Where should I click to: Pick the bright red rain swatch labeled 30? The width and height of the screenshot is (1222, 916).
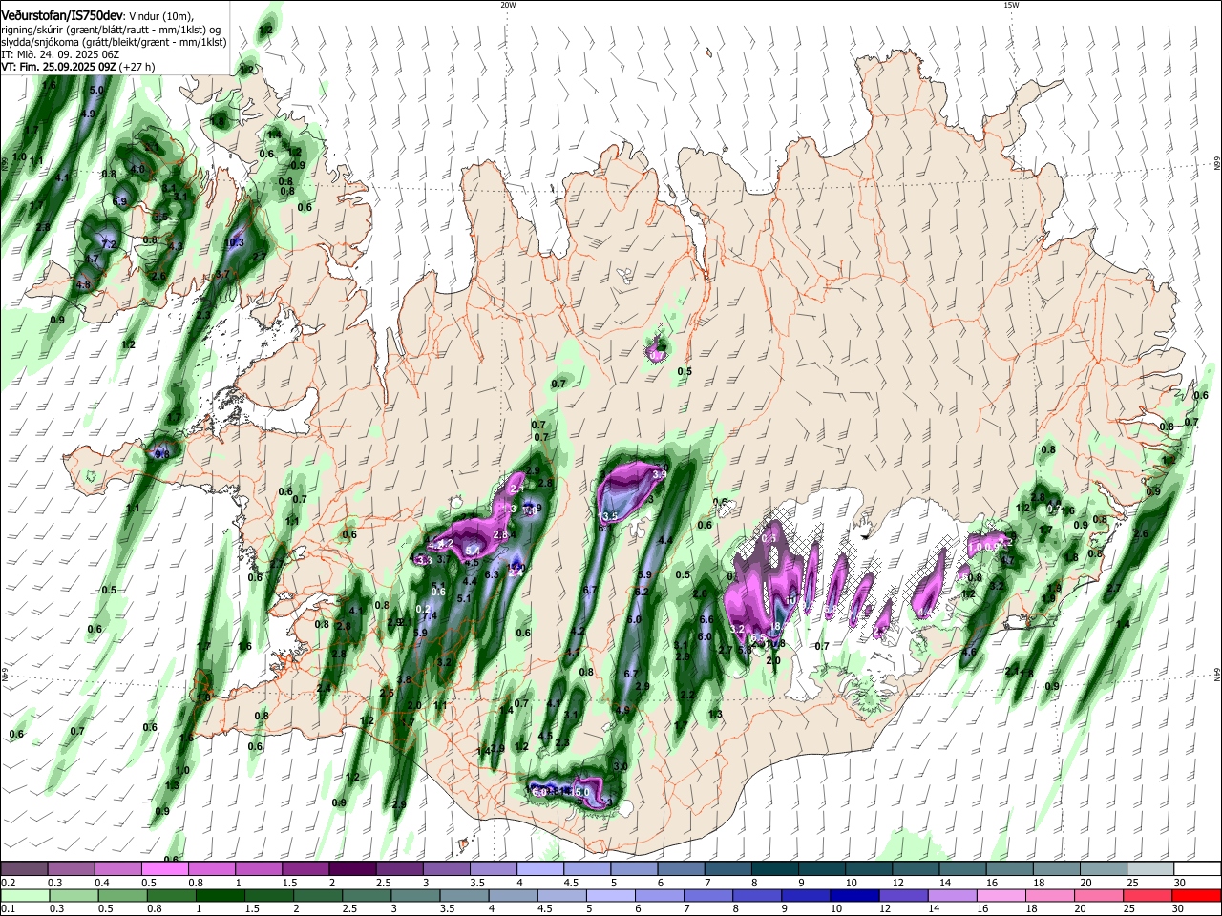click(x=1196, y=895)
